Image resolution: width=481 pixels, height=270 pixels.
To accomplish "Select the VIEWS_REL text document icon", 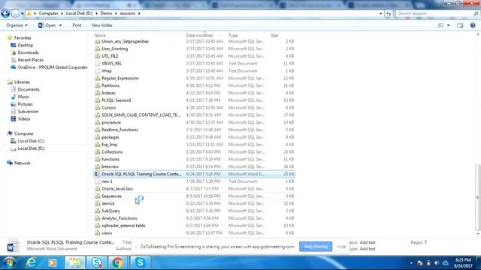I will click(x=97, y=63).
